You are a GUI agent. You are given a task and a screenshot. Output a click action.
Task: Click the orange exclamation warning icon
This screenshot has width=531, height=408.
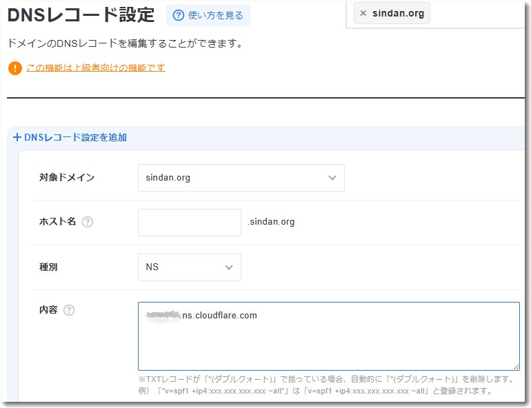[15, 68]
